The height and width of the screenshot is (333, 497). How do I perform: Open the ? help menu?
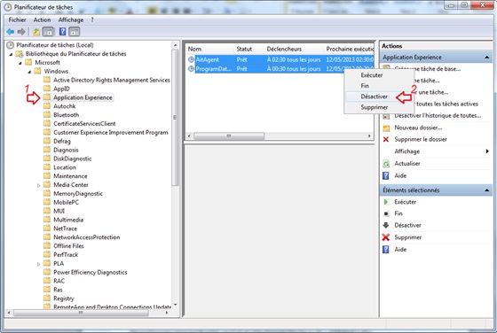tap(92, 19)
